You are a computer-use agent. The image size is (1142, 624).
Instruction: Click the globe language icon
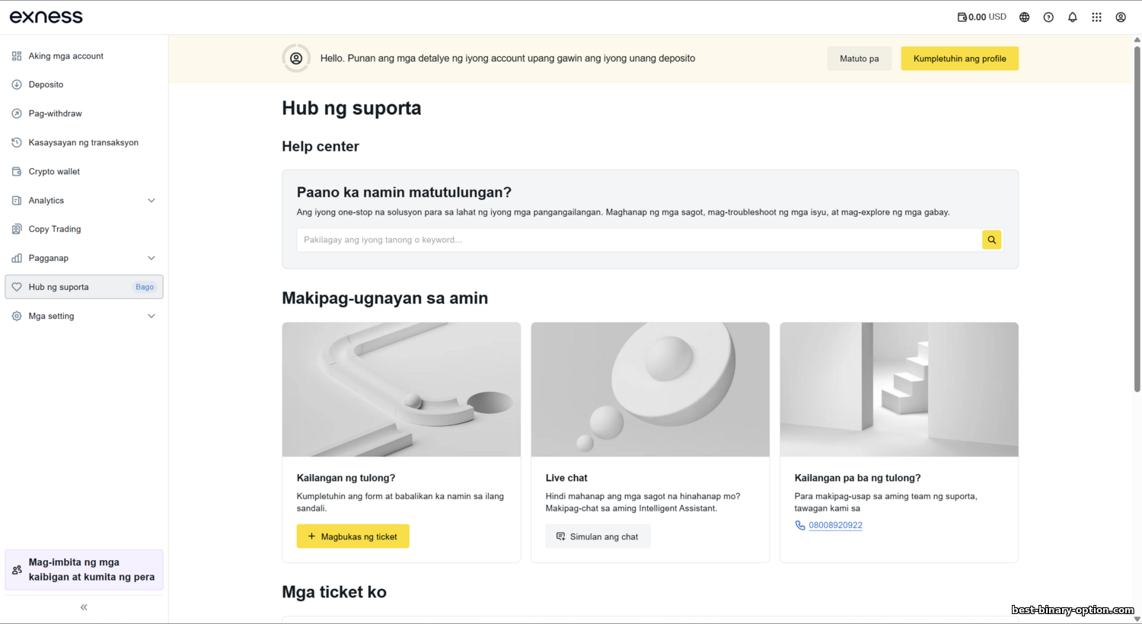[1024, 17]
